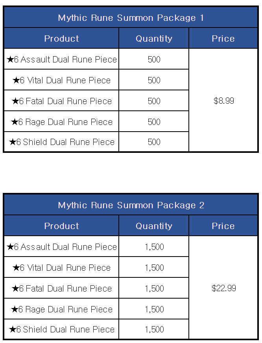Click the Mythic Rune Summon Package 2 header
The image size is (262, 343).
coord(131,205)
